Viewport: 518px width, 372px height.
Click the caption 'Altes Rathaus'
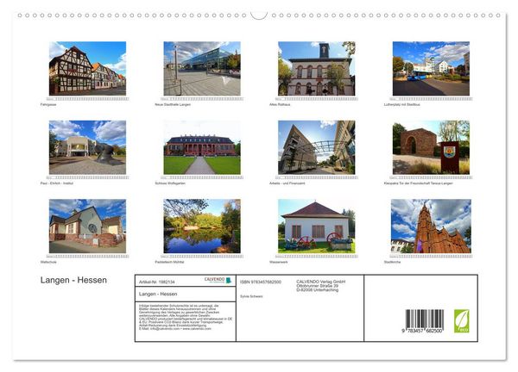tap(280, 104)
